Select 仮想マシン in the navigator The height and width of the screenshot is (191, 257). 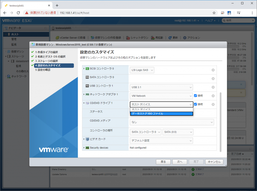tap(18, 52)
